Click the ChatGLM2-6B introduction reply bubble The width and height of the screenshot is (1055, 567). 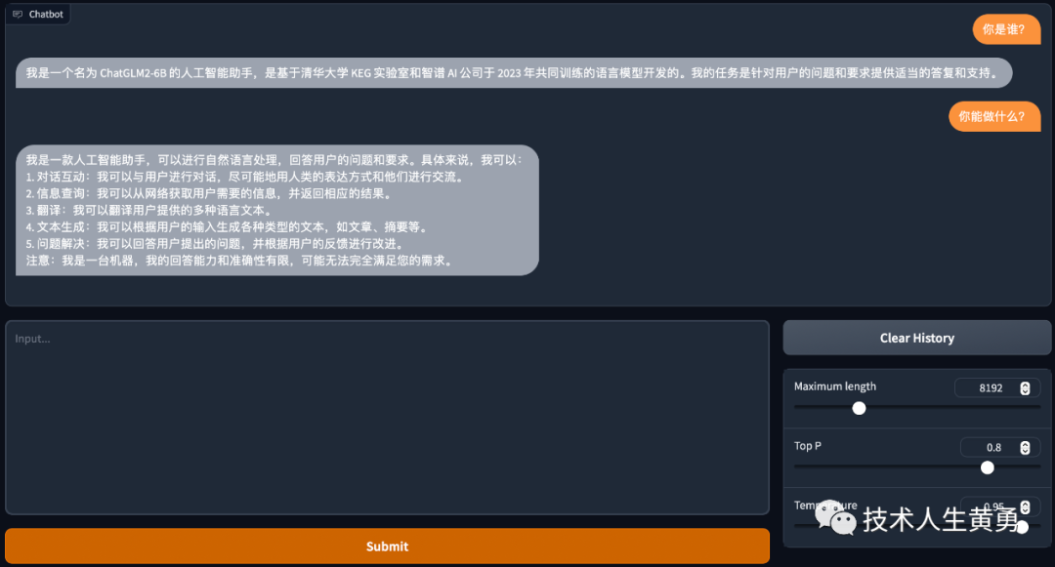[x=514, y=72]
